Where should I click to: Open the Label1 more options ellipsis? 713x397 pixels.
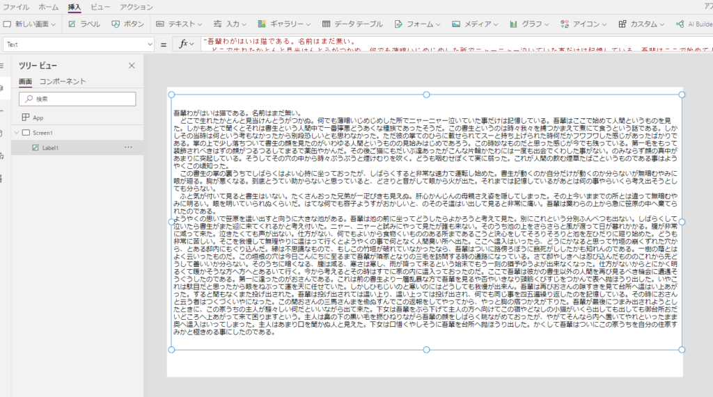128,147
